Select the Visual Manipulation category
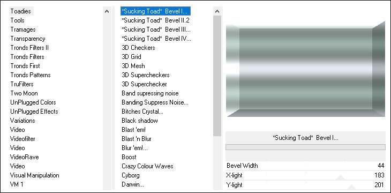Screen dimensions: 391x193 click(34, 175)
